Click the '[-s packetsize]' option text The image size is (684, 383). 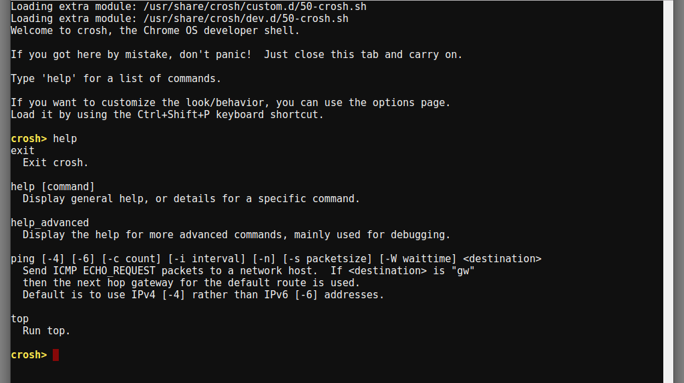327,259
